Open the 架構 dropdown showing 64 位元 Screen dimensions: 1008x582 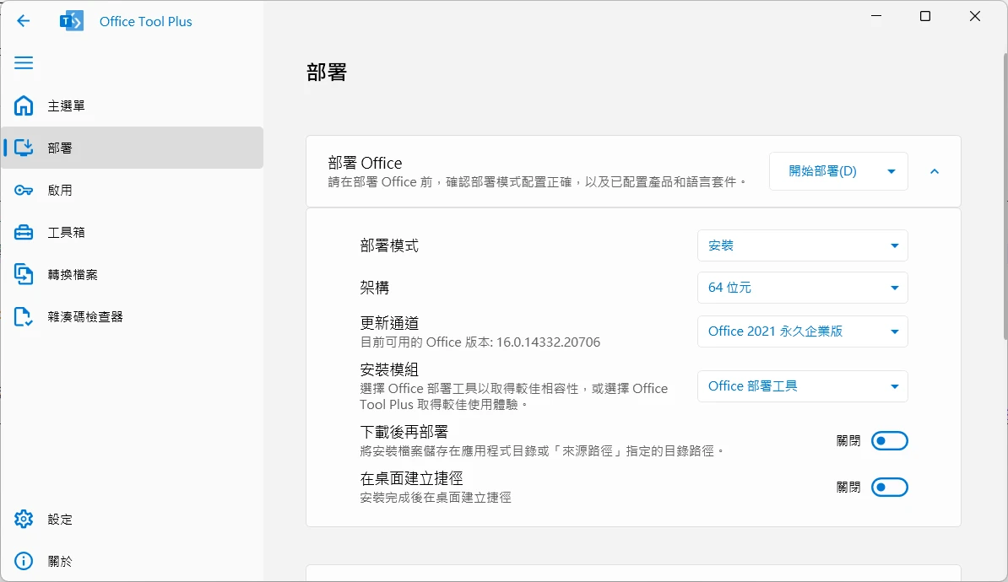tap(802, 288)
